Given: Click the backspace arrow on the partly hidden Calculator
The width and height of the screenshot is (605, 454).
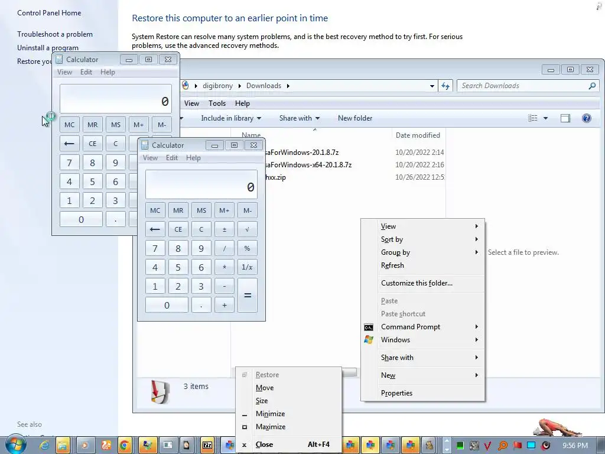Looking at the screenshot, I should [70, 144].
